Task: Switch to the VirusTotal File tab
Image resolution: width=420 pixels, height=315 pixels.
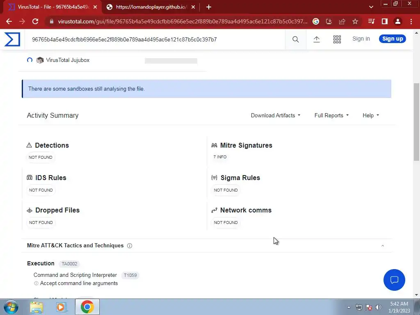Action: pyautogui.click(x=52, y=7)
